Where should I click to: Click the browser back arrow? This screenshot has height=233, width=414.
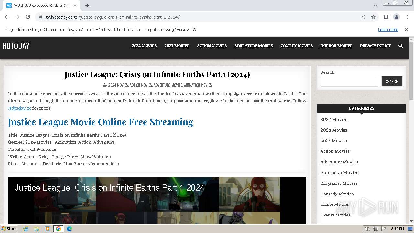(x=7, y=17)
